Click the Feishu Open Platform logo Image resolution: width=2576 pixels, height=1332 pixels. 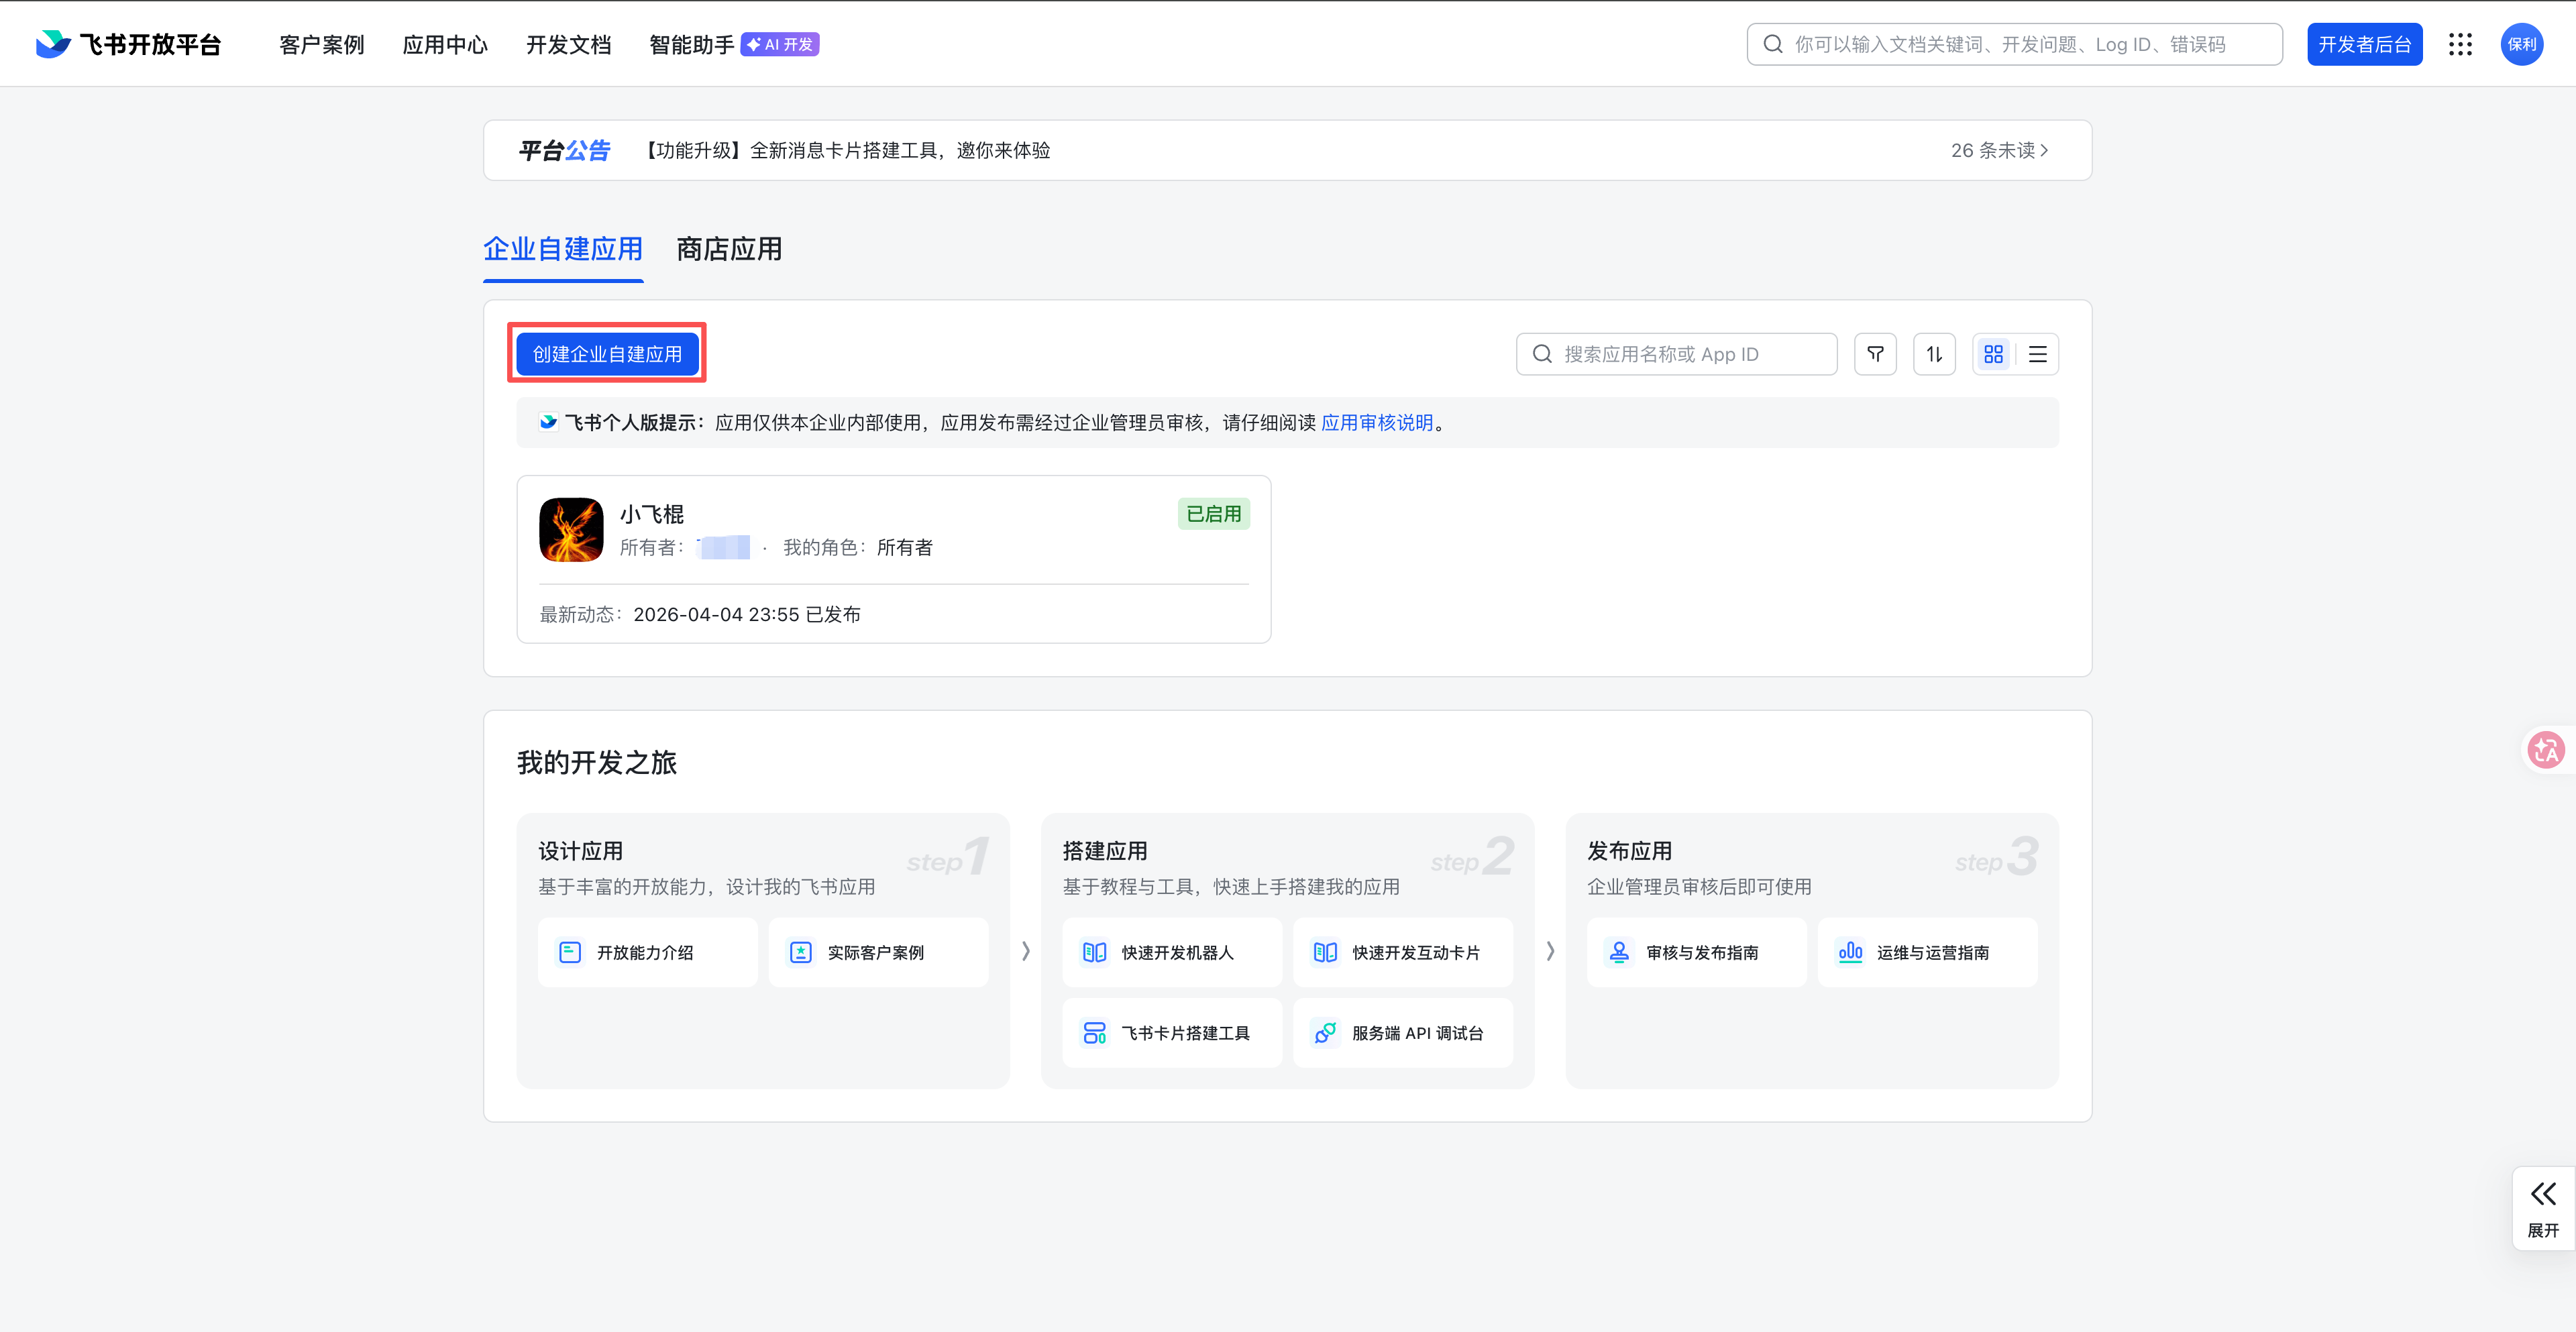tap(128, 44)
